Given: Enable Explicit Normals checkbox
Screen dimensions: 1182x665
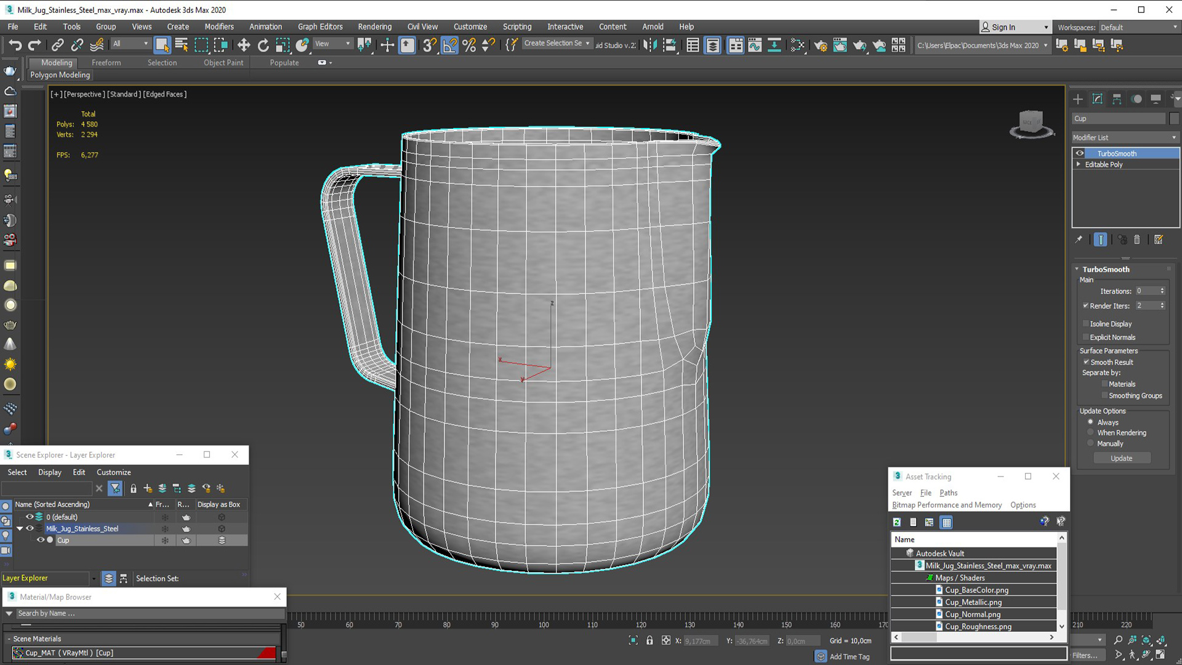Looking at the screenshot, I should [x=1086, y=337].
